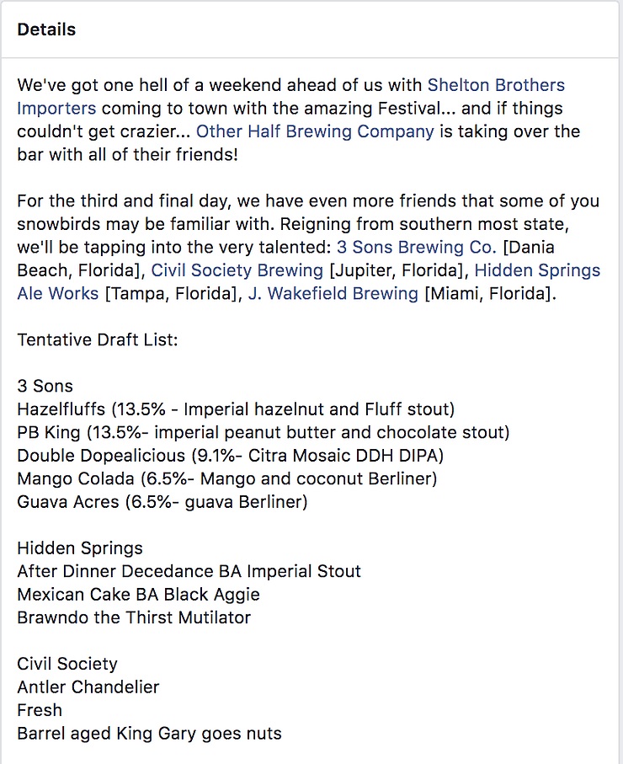Select the Hazelfluffs beer line
The image size is (623, 764).
point(236,409)
